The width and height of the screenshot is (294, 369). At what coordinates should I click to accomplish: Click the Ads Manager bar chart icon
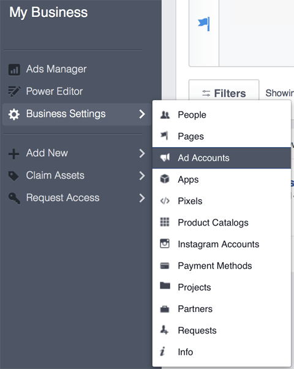pyautogui.click(x=14, y=69)
